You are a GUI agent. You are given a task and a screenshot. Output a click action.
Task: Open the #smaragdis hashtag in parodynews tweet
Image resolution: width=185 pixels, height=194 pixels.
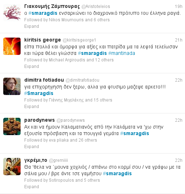(135, 134)
